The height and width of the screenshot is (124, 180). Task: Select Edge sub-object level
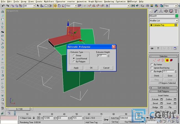click(159, 60)
